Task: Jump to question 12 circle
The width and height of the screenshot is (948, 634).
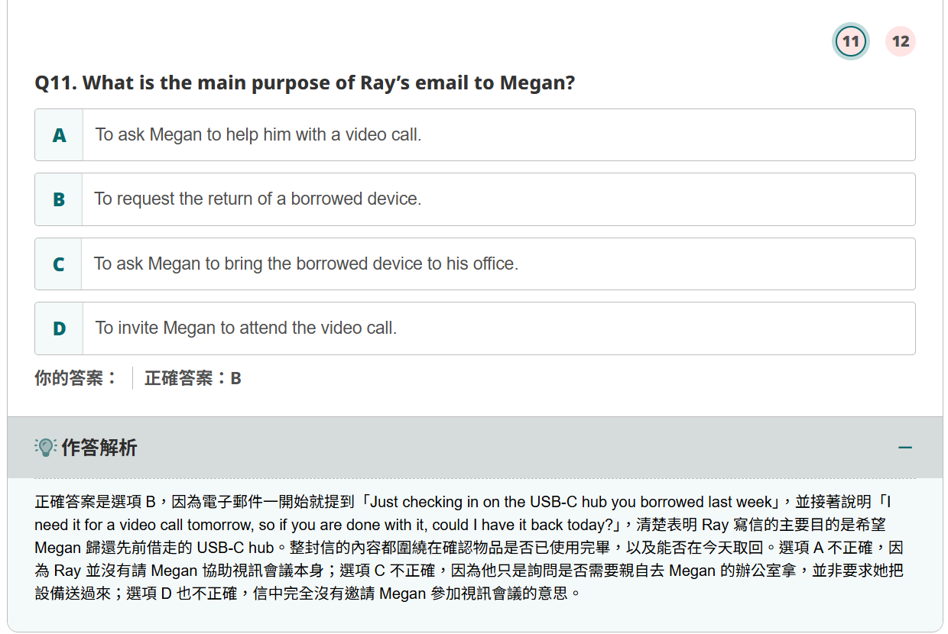Action: coord(901,41)
